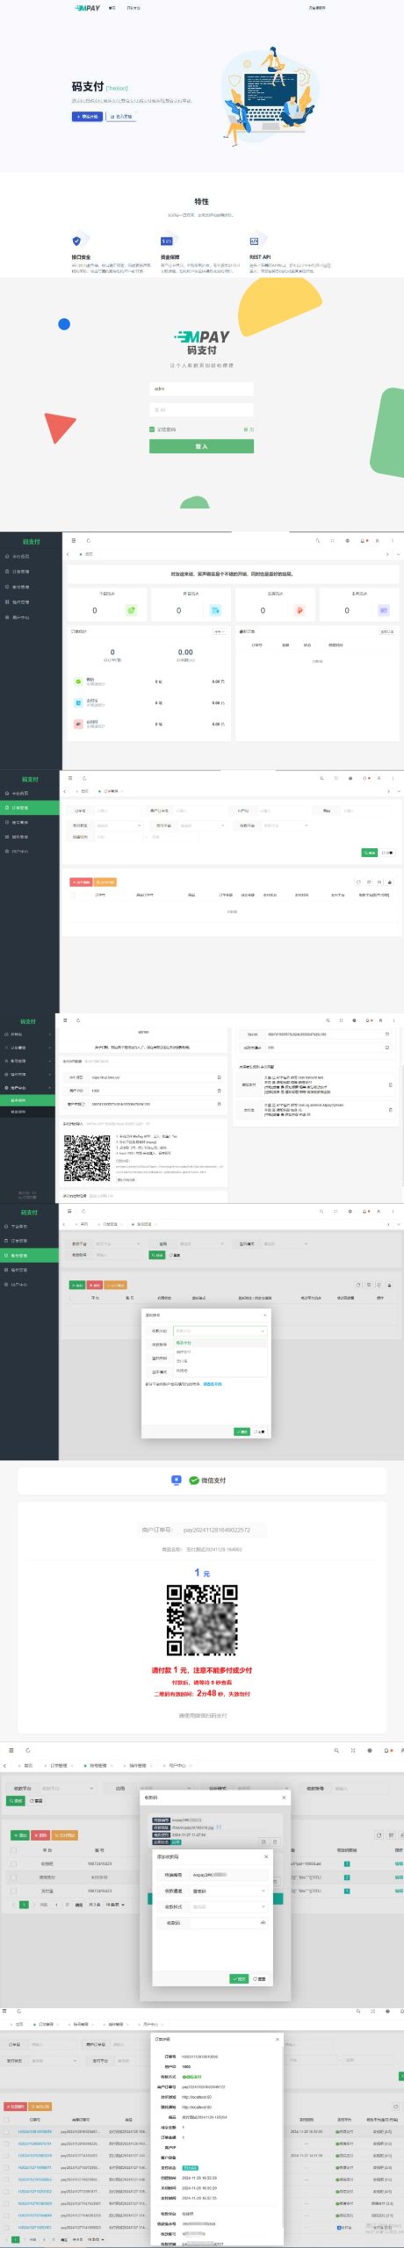This screenshot has height=2248, width=404.
Task: Click the outlined docs button beside the blue landing button
Action: [x=121, y=116]
